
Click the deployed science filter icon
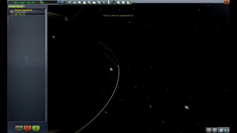pyautogui.click(x=128, y=2)
